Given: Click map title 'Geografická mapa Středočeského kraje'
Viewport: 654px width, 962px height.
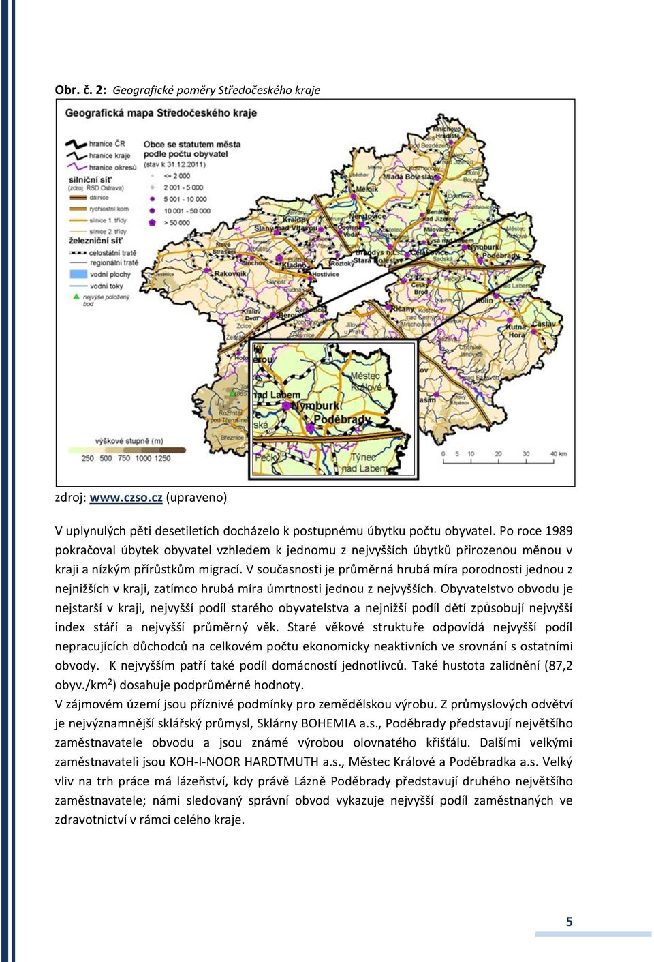Looking at the screenshot, I should [161, 113].
